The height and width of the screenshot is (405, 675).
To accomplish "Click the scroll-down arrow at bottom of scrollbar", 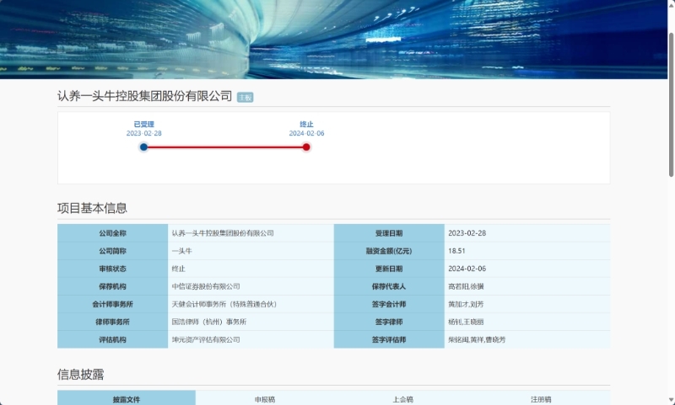I will tap(671, 401).
